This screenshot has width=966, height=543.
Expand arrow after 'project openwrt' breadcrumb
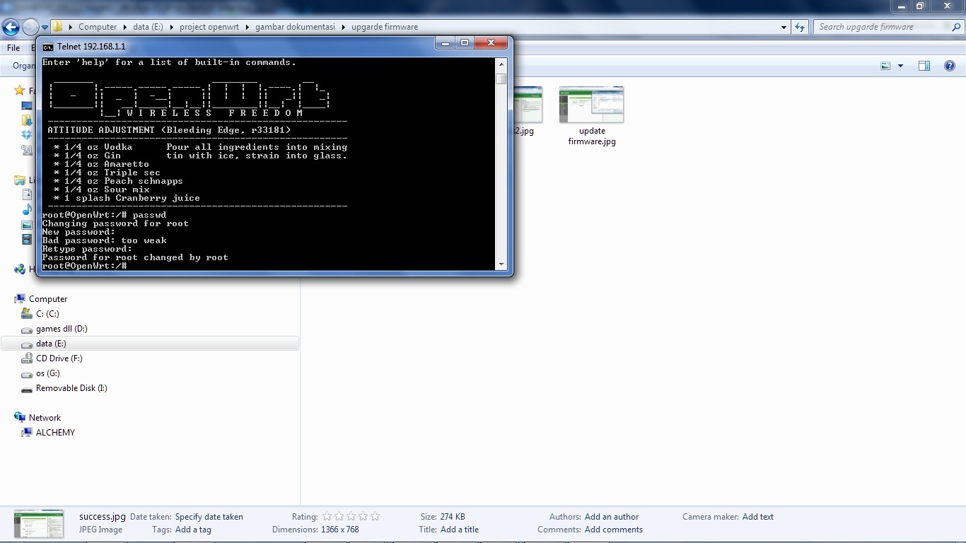248,27
